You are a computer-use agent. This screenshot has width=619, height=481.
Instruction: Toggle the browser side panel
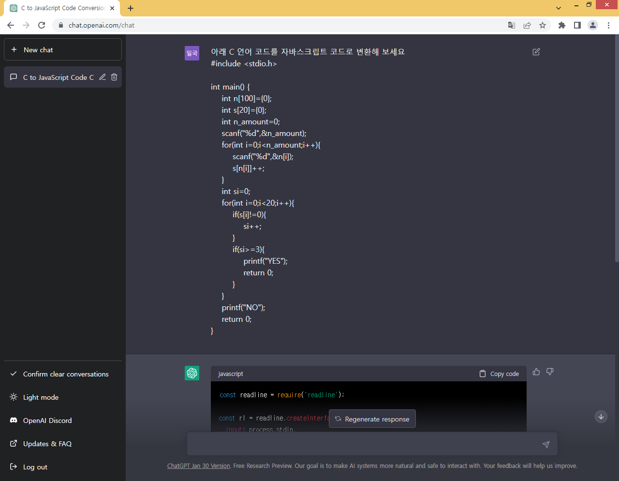click(x=577, y=25)
